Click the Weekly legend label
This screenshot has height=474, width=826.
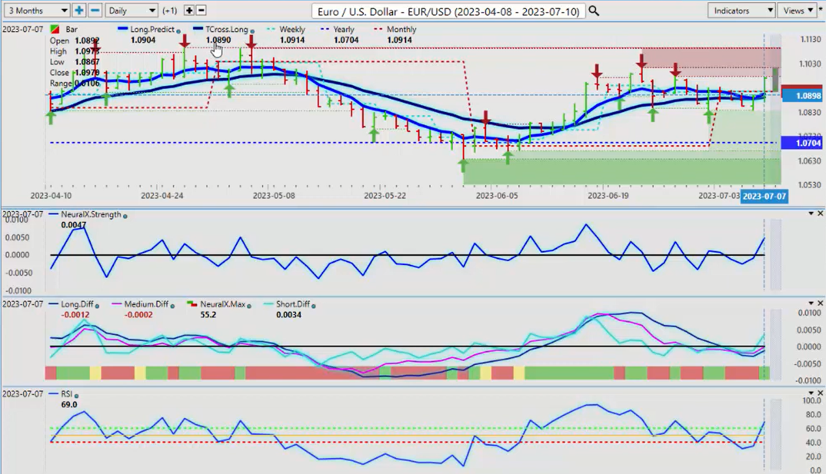(x=292, y=29)
